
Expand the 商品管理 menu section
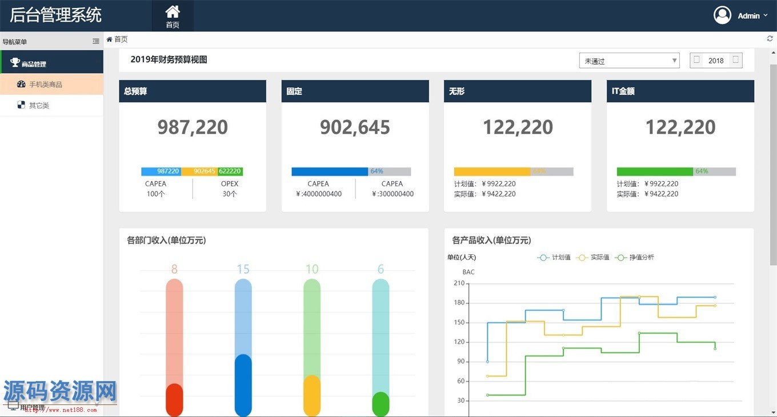click(52, 62)
